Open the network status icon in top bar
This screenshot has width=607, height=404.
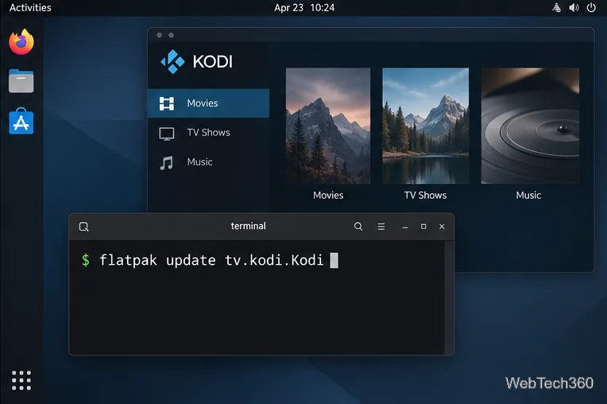tap(557, 8)
